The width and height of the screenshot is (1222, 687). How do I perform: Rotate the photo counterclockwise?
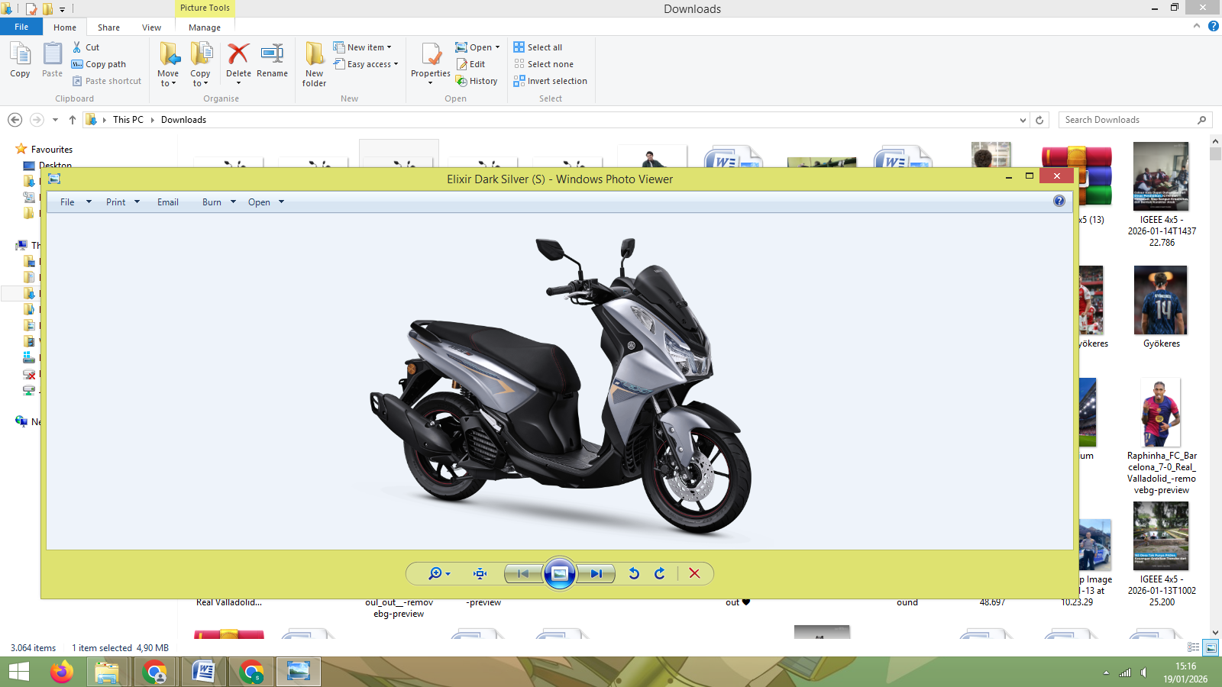[634, 573]
